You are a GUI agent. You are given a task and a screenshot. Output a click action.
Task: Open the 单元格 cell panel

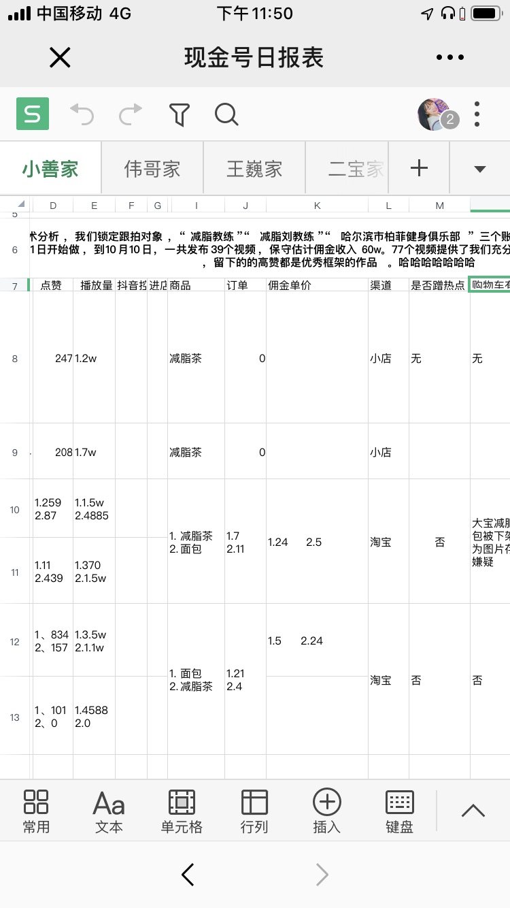point(182,811)
